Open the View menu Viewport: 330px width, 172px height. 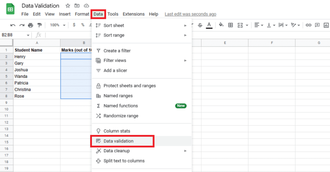pyautogui.click(x=50, y=14)
